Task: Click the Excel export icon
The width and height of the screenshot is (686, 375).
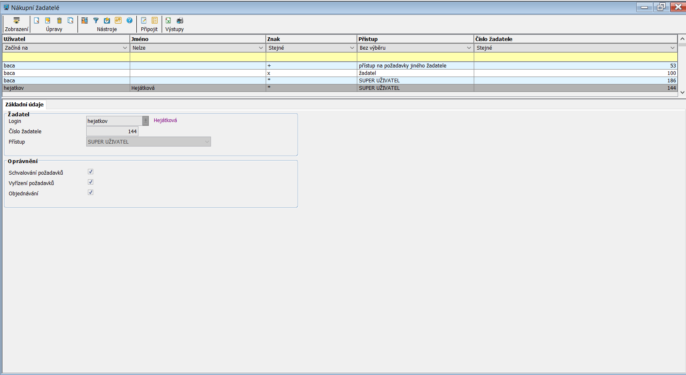Action: point(168,21)
